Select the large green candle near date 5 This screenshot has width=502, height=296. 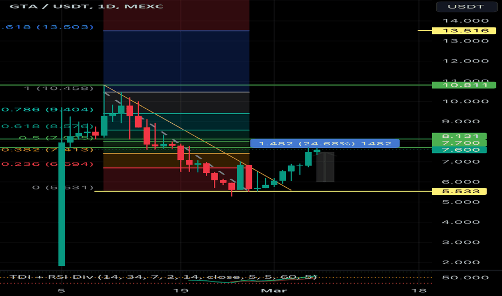61,205
